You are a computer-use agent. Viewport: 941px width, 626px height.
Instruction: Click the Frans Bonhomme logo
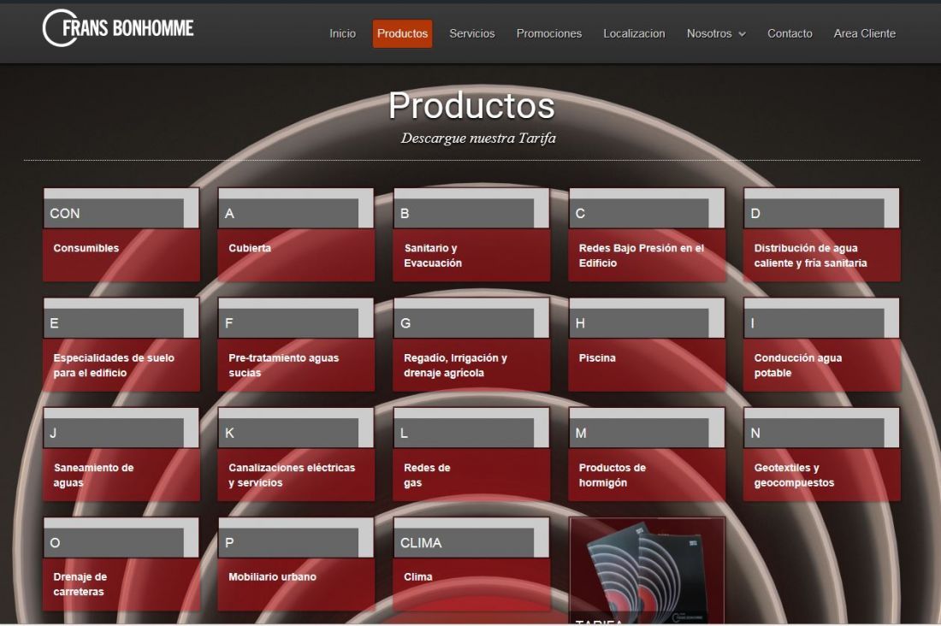[x=118, y=28]
